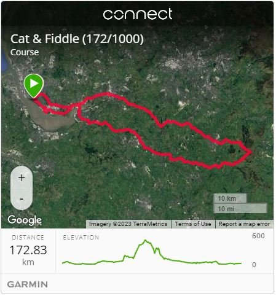This screenshot has width=276, height=296.
Task: Zoom in with the plus map control
Action: [x=22, y=177]
